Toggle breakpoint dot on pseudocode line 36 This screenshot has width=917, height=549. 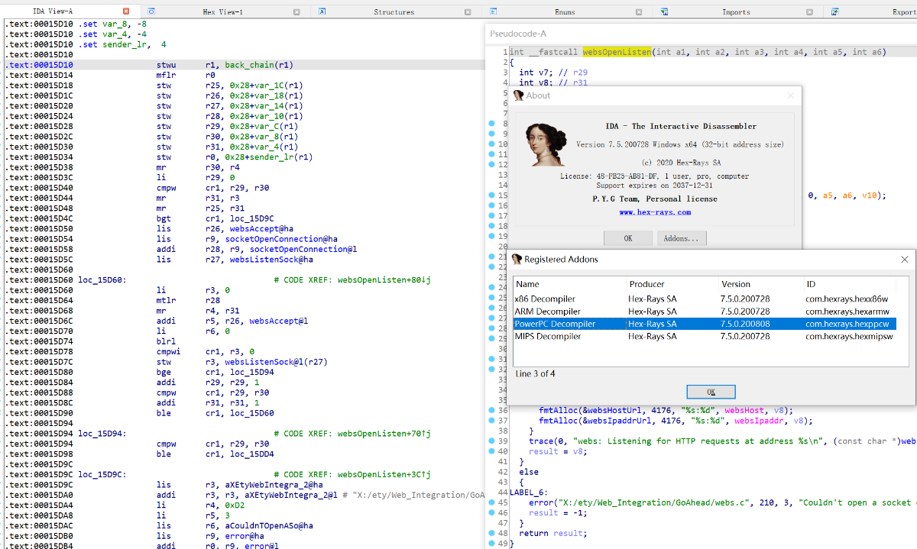[493, 410]
